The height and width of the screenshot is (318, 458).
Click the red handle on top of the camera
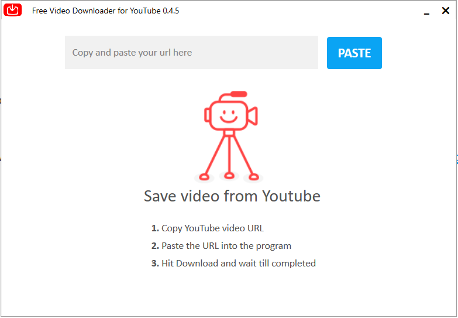(238, 94)
